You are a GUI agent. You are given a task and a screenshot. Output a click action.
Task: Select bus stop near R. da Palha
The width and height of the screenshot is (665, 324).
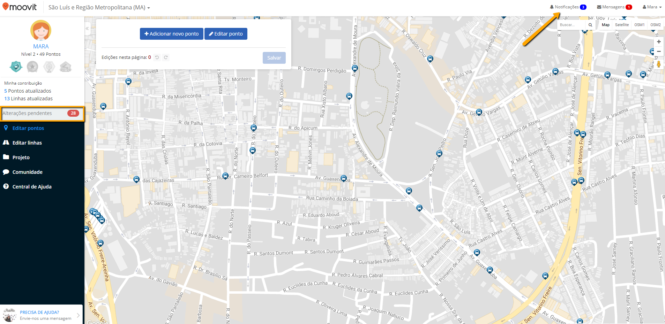tap(254, 128)
